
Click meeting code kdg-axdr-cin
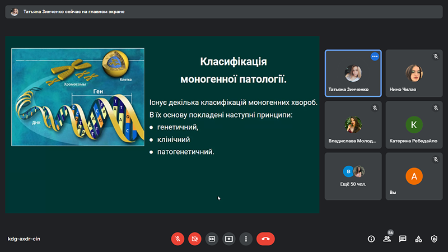24,239
